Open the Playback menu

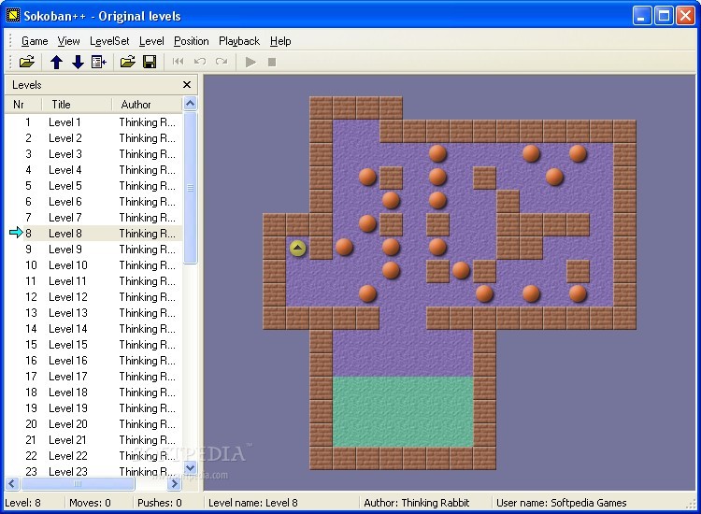[239, 41]
